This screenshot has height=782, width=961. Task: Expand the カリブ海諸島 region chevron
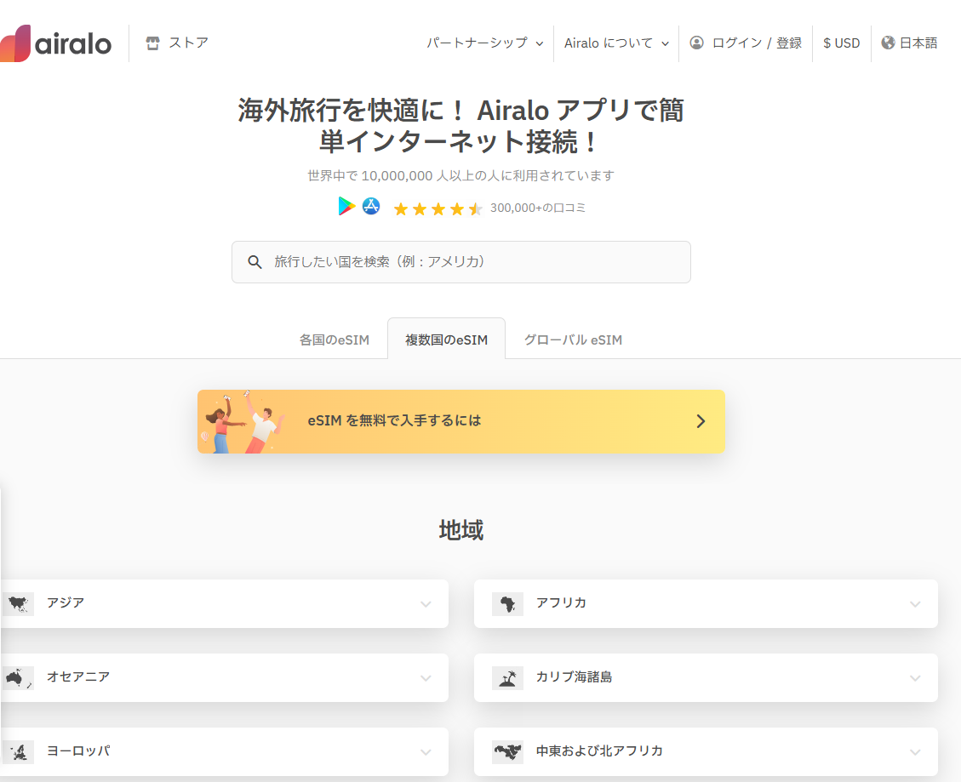tap(915, 678)
